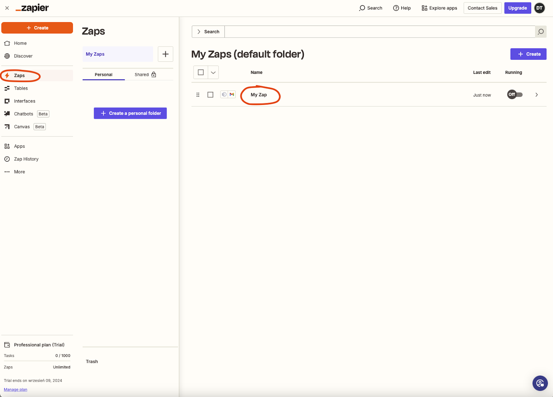Click the Zap History clock icon

tap(7, 159)
